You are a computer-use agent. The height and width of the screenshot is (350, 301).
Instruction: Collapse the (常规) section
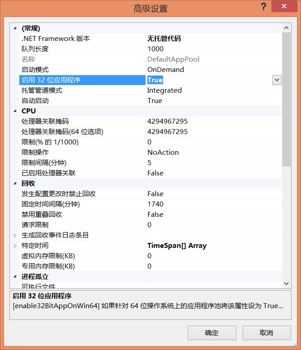click(15, 28)
